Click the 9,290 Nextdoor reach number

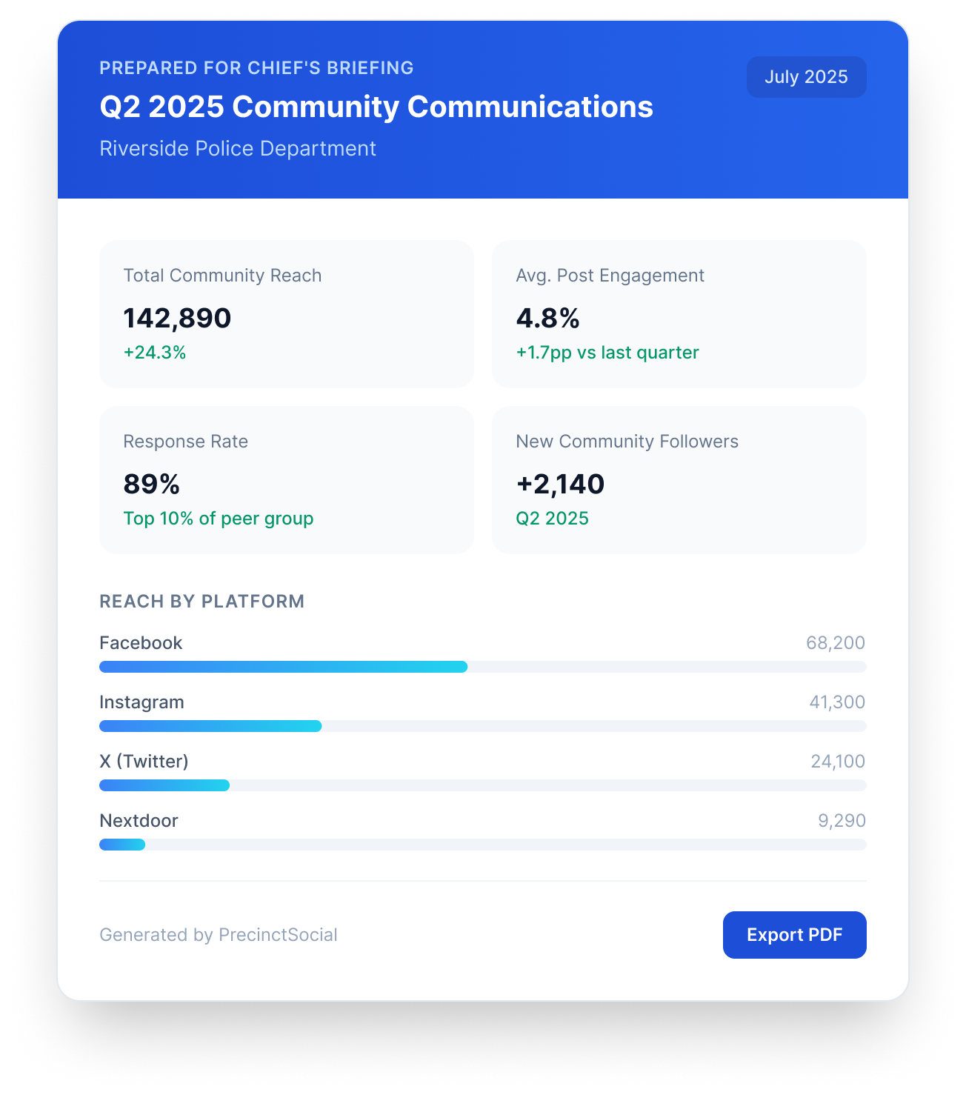pyautogui.click(x=842, y=821)
